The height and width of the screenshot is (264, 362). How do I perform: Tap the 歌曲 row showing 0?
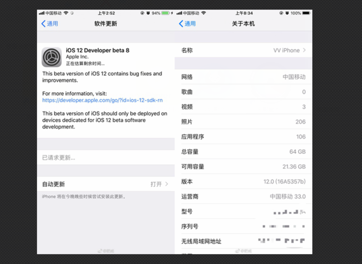tap(243, 92)
